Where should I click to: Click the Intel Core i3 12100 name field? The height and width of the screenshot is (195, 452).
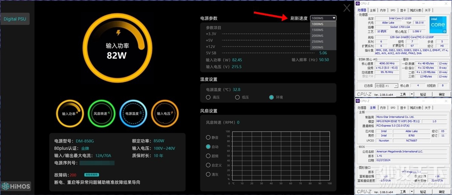click(400, 18)
